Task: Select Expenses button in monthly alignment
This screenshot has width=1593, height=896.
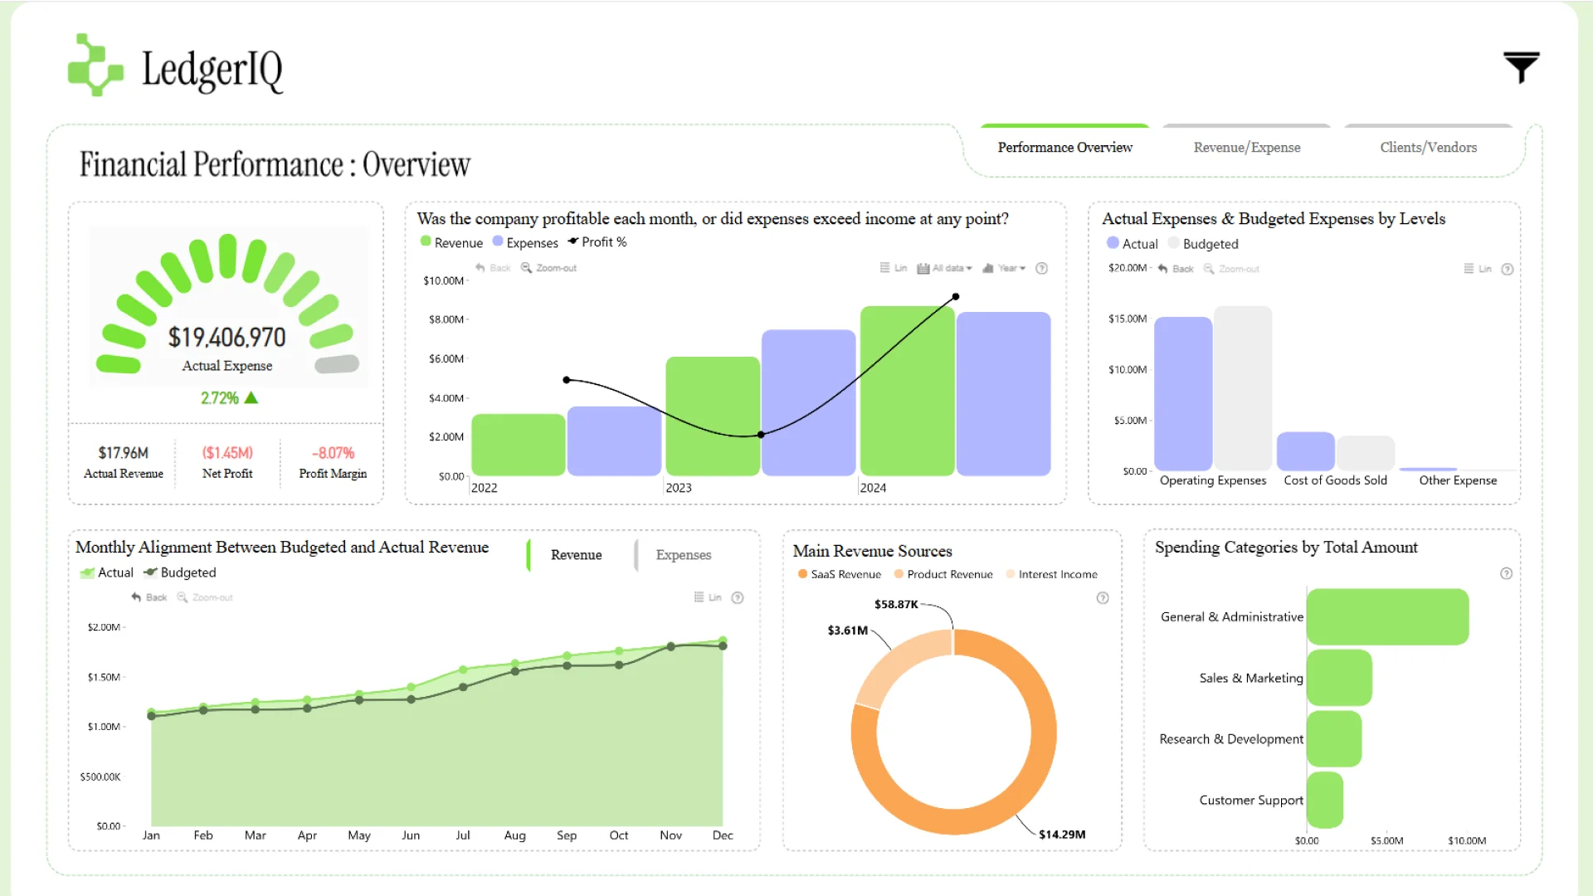Action: click(x=683, y=555)
